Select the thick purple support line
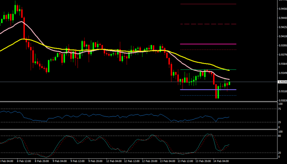287x164 pixels. coord(208,90)
